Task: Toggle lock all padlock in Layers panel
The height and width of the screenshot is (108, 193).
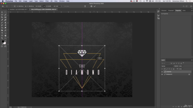Action: coord(174,69)
